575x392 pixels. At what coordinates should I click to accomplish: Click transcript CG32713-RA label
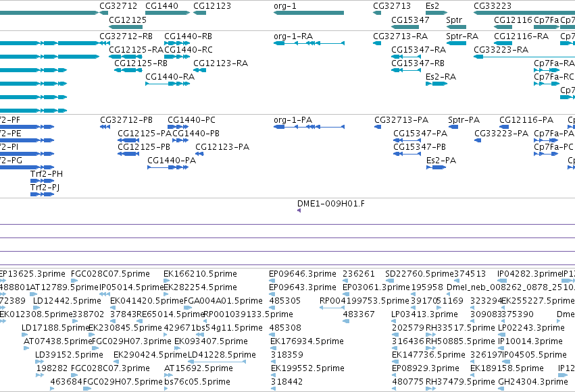pos(401,36)
